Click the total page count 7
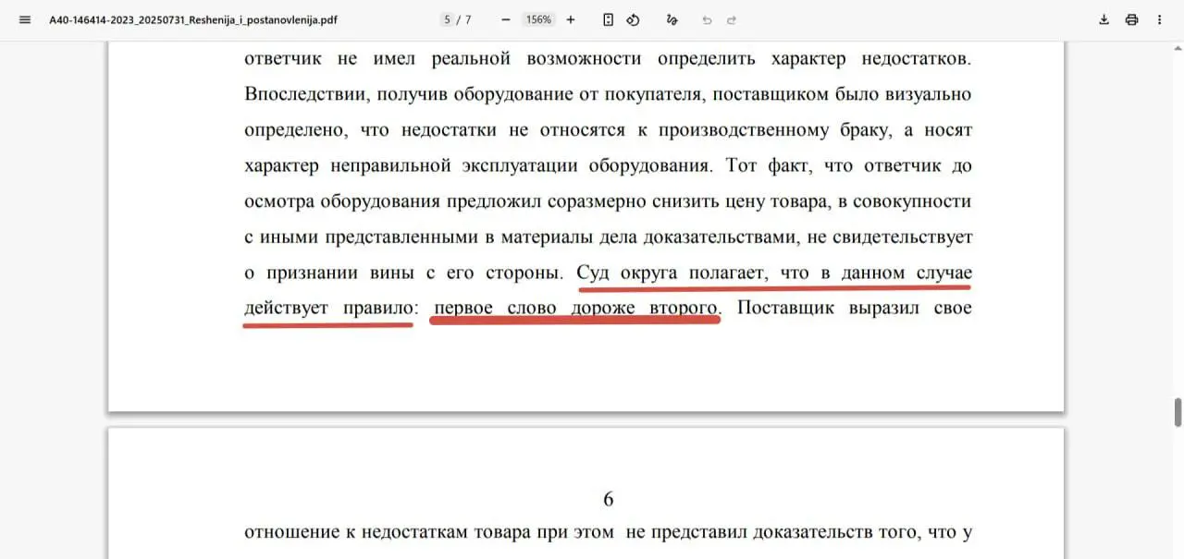1184x559 pixels. pos(468,19)
